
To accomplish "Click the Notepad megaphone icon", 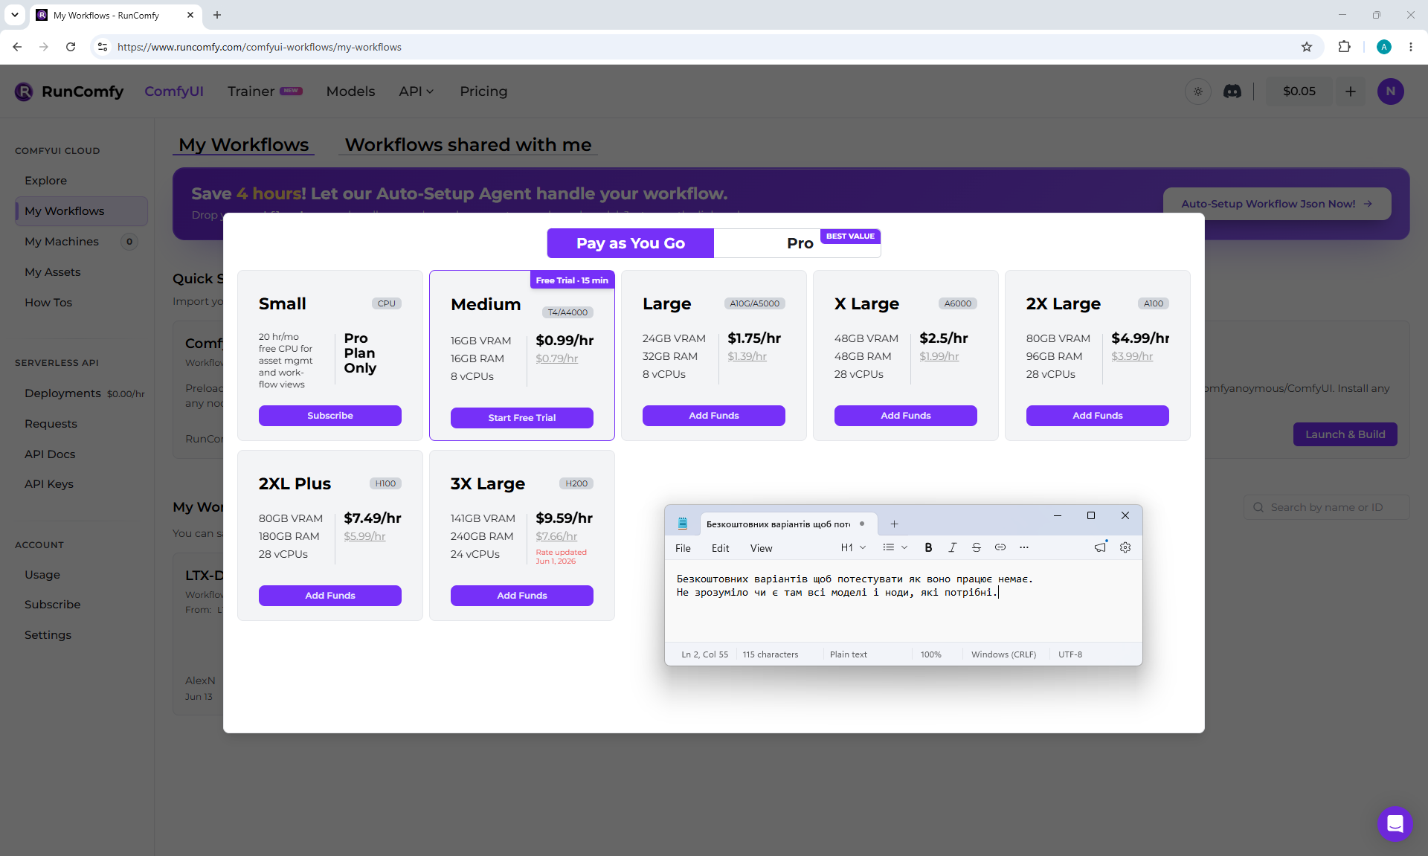I will click(1100, 547).
